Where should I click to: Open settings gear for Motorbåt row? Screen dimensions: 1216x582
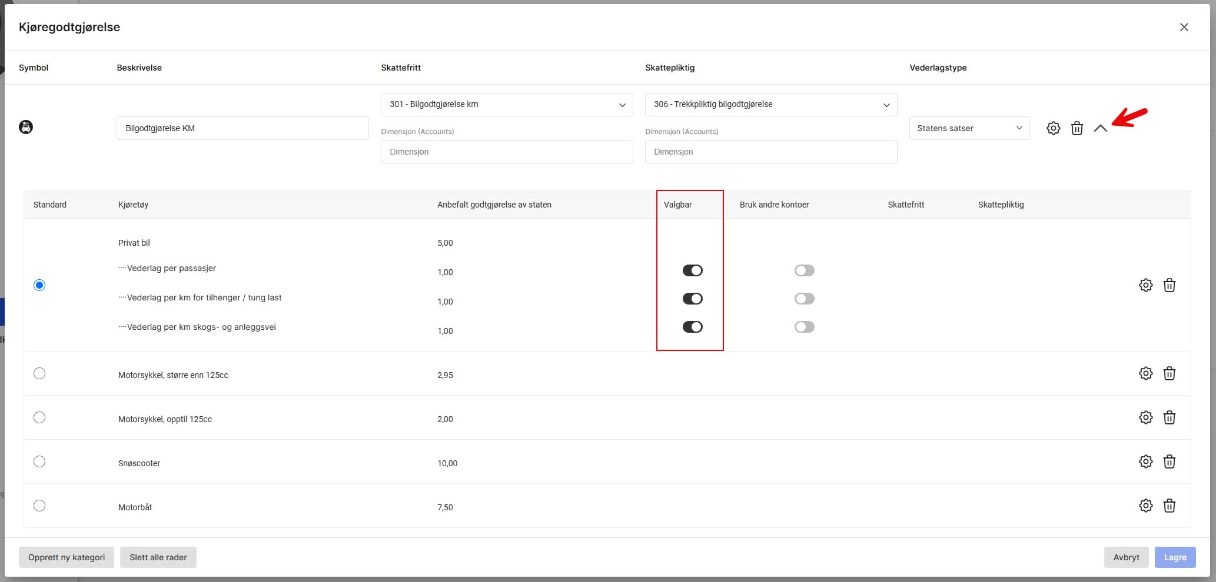tap(1145, 506)
